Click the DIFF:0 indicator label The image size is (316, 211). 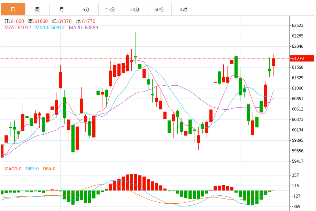click(x=32, y=169)
